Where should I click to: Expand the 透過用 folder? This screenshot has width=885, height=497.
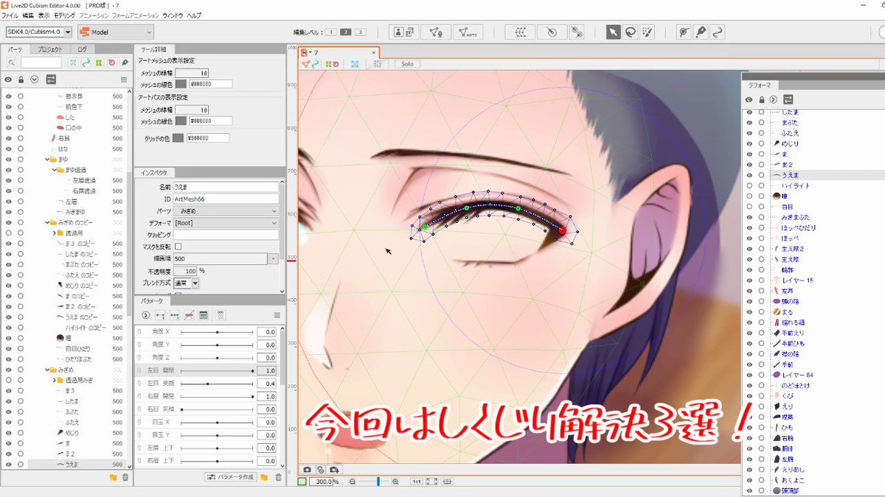(56, 233)
